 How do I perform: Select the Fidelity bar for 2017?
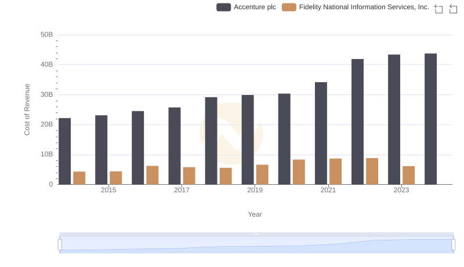tap(189, 175)
